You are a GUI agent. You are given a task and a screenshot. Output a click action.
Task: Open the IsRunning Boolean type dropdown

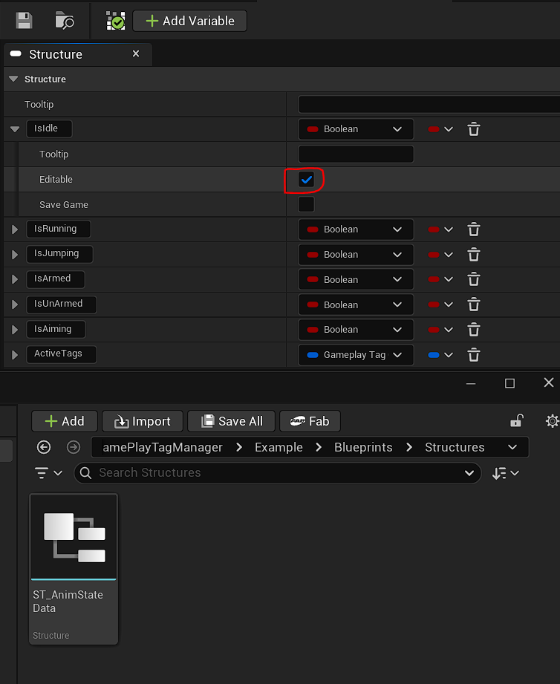[x=356, y=229]
